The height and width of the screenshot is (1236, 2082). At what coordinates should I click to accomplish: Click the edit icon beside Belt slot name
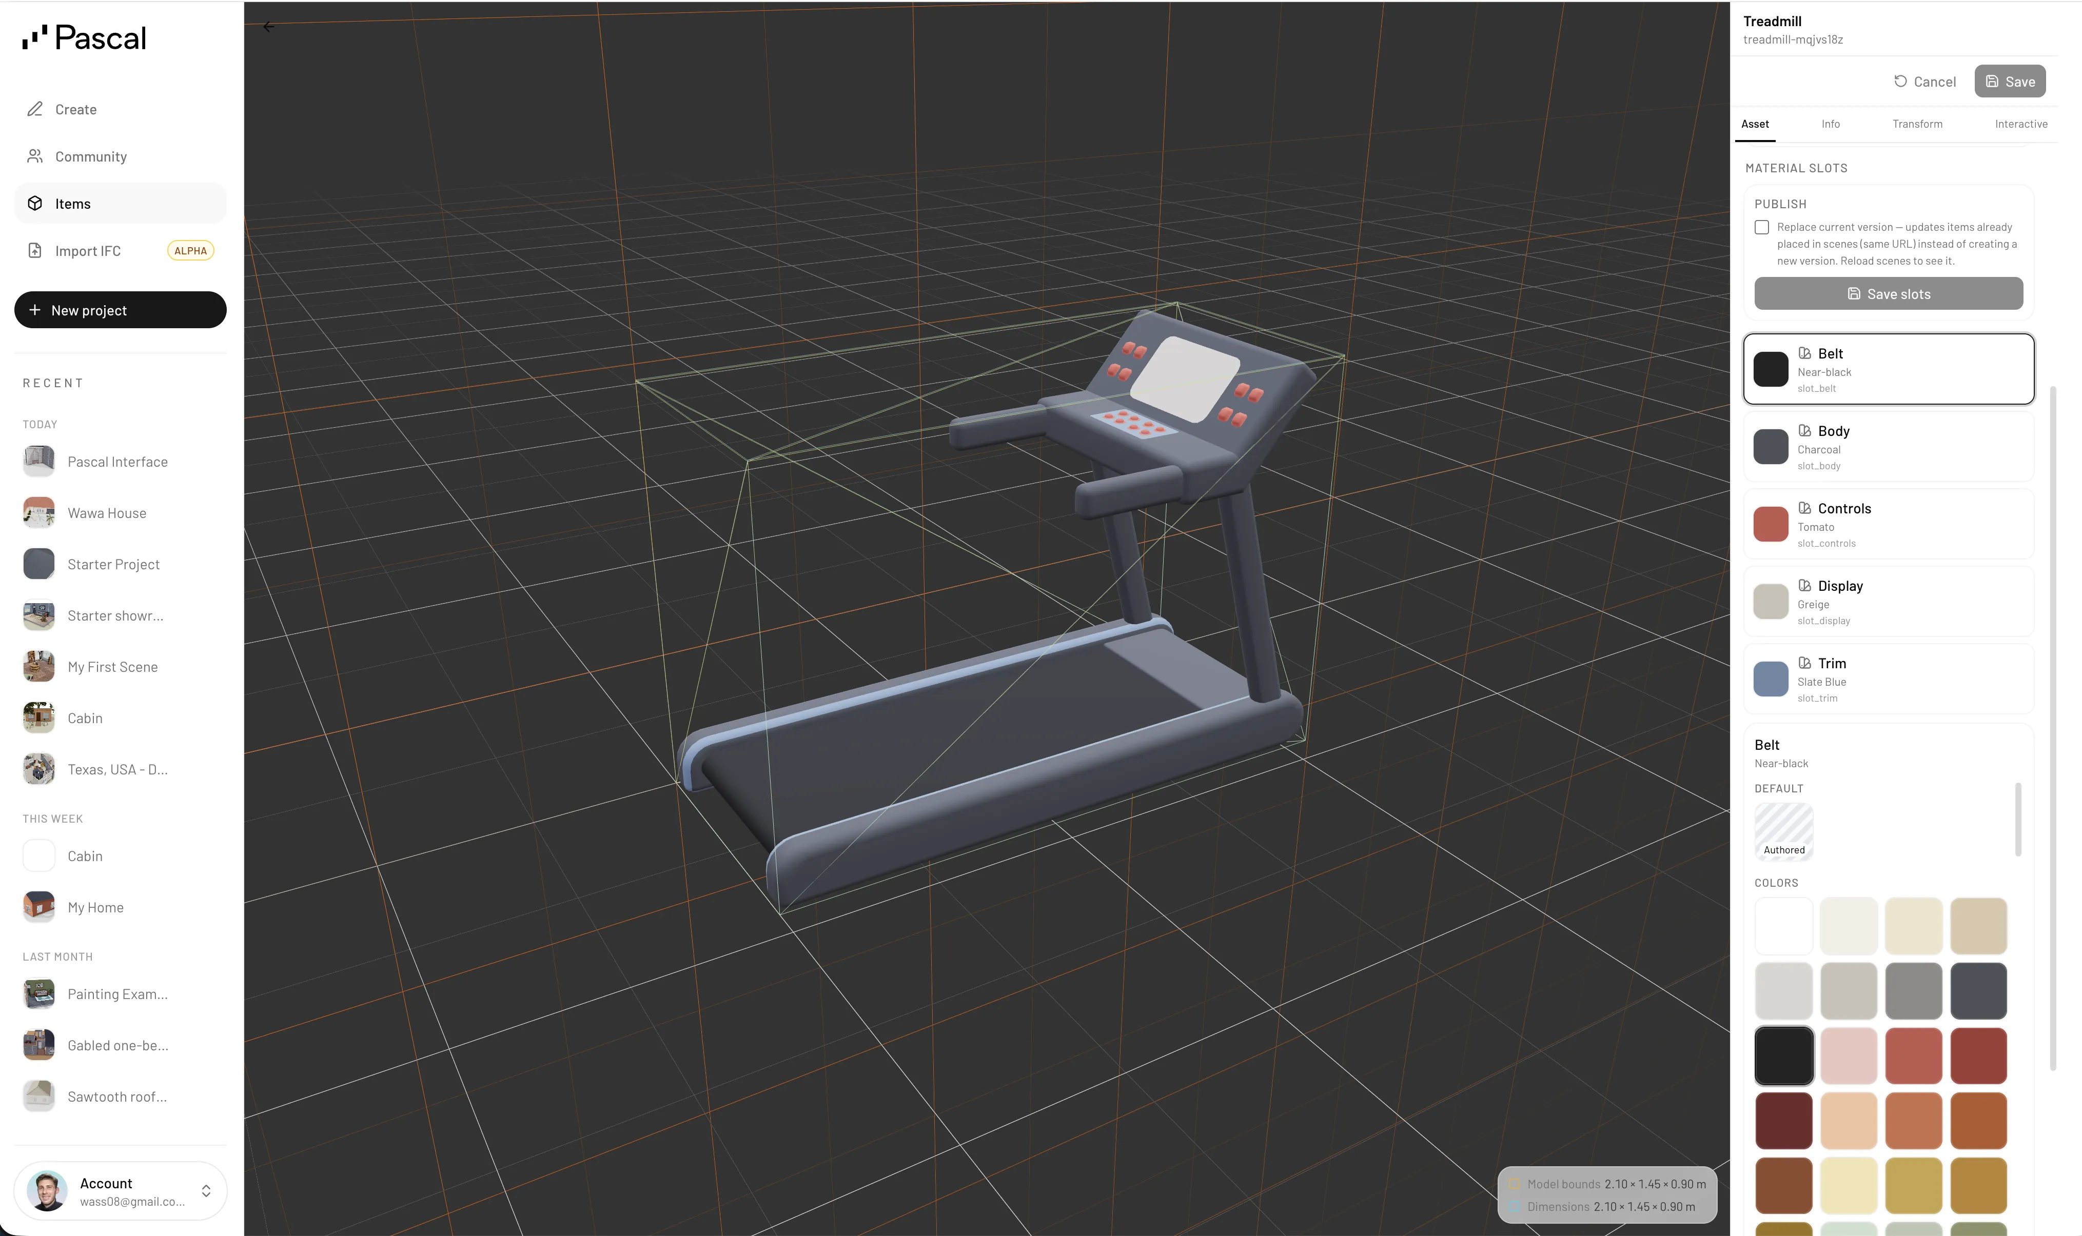click(x=1804, y=353)
